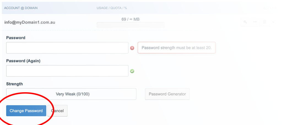This screenshot has width=282, height=125.
Task: Click the Change Password button
Action: click(26, 111)
